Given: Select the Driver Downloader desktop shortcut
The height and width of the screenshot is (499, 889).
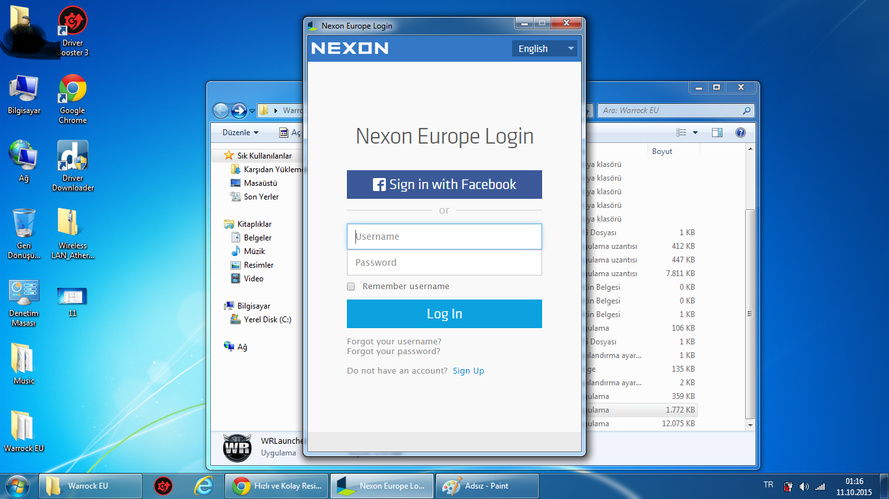Looking at the screenshot, I should (x=73, y=166).
